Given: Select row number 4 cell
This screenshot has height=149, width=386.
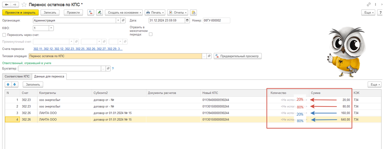Looking at the screenshot, I should (13, 120).
